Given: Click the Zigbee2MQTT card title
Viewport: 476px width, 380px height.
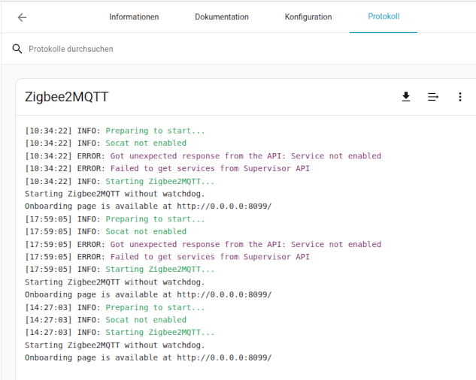Looking at the screenshot, I should pyautogui.click(x=67, y=97).
